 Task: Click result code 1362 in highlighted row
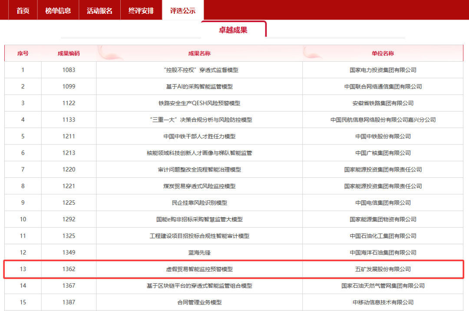(x=68, y=269)
